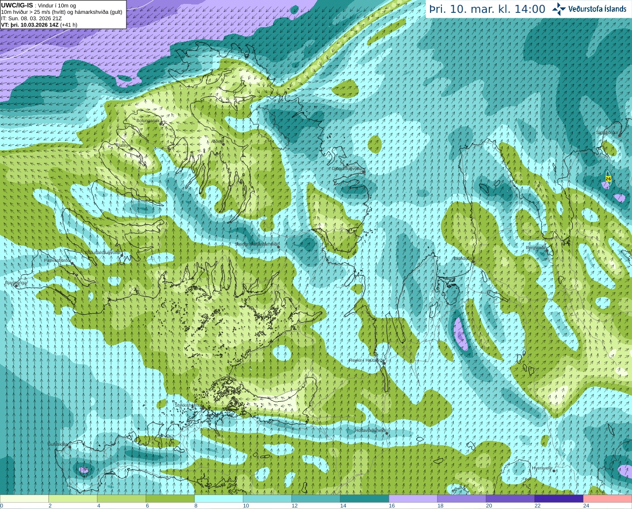Screen dimensions: 632x509
Task: Click the Holtavörðuheiði station marker
Action: (387, 433)
